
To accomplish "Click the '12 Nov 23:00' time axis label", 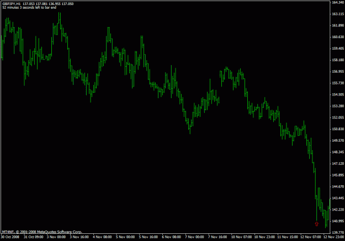I will click(333, 237).
